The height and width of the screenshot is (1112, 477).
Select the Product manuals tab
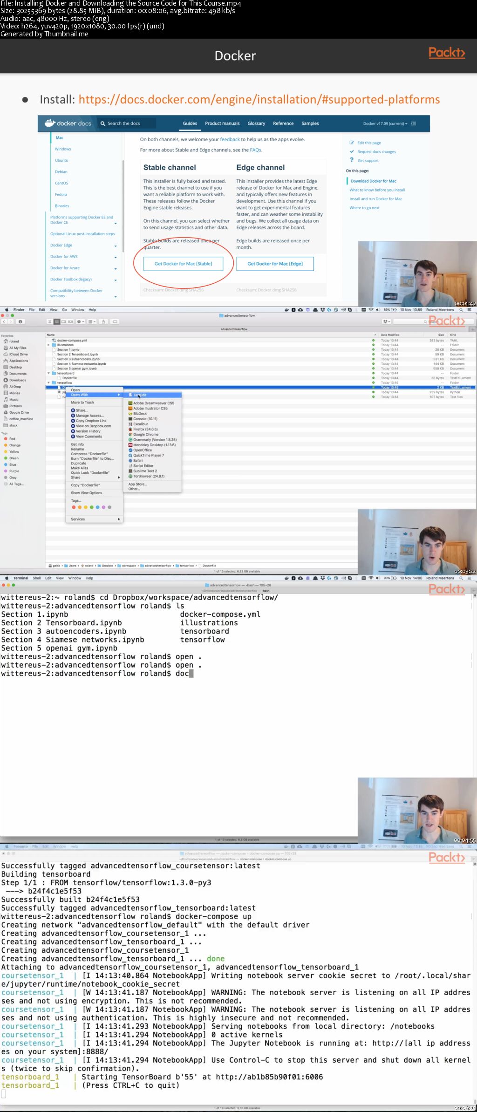[x=222, y=123]
